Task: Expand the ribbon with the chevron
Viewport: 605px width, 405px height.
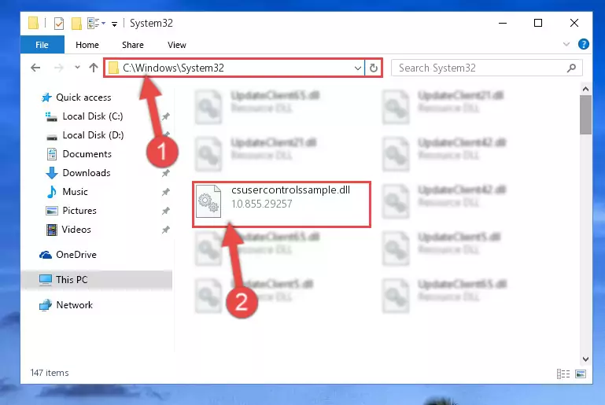Action: coord(566,44)
